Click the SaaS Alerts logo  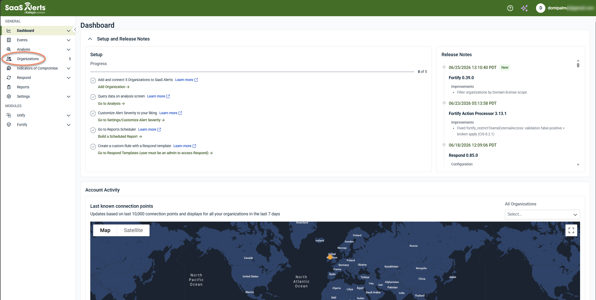[x=25, y=8]
